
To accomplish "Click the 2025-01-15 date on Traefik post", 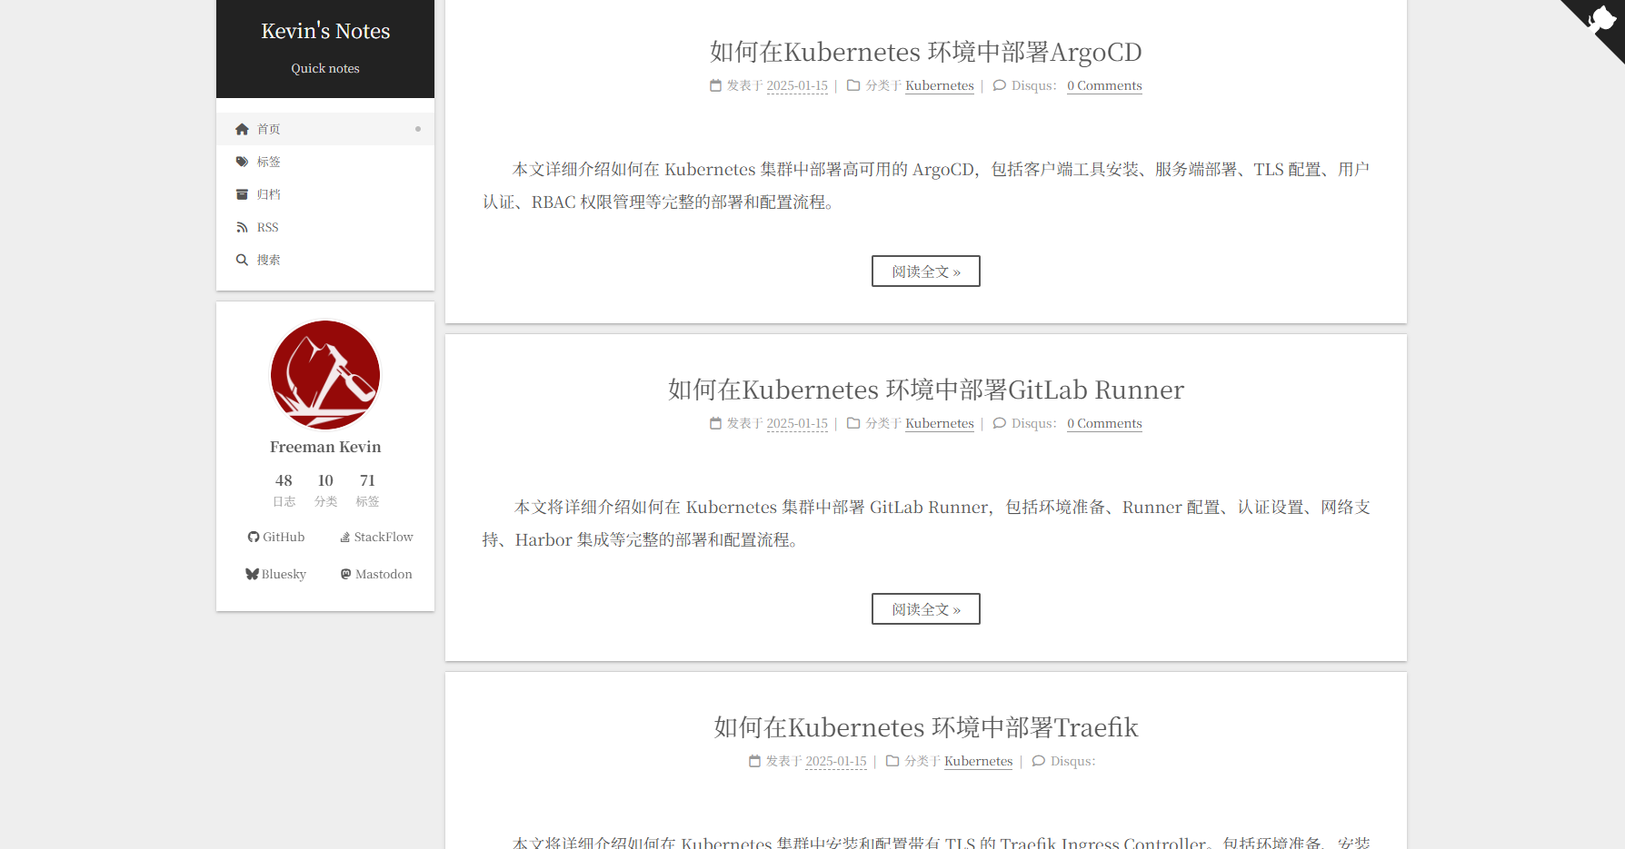I will pos(836,761).
